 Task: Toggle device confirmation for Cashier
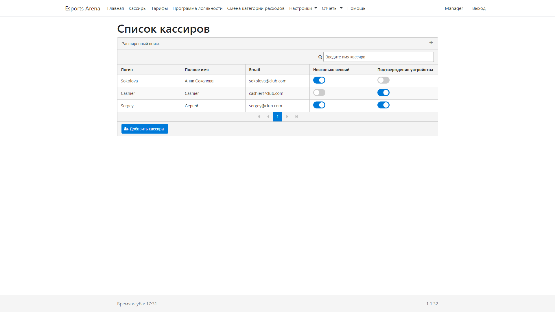383,93
